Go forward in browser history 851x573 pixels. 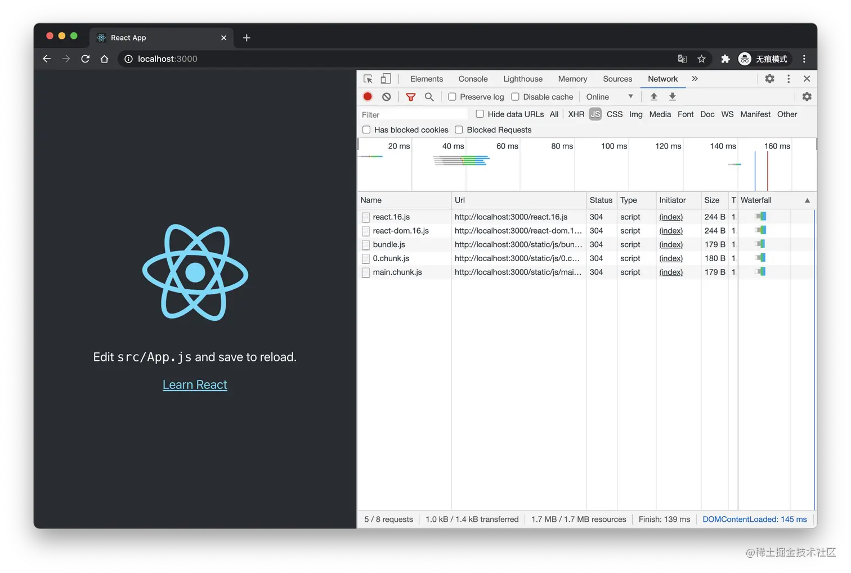click(x=66, y=59)
